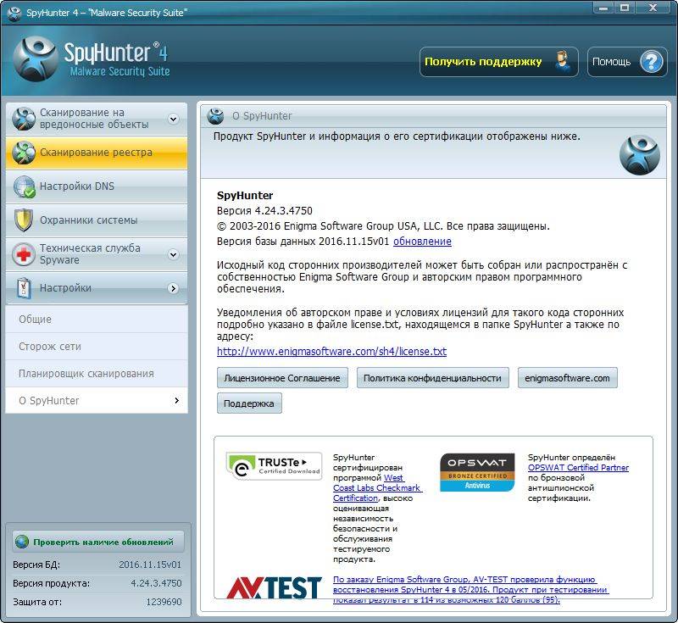Minimize the SpyHunter window
The width and height of the screenshot is (678, 623).
coord(603,8)
